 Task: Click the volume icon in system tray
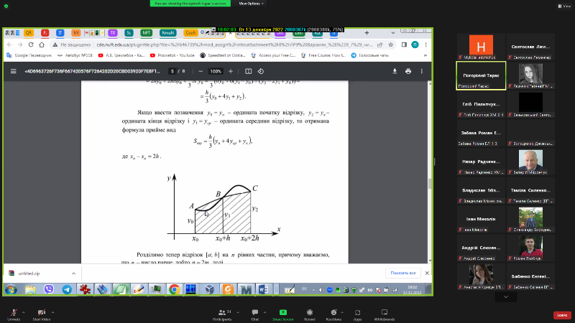pyautogui.click(x=321, y=290)
